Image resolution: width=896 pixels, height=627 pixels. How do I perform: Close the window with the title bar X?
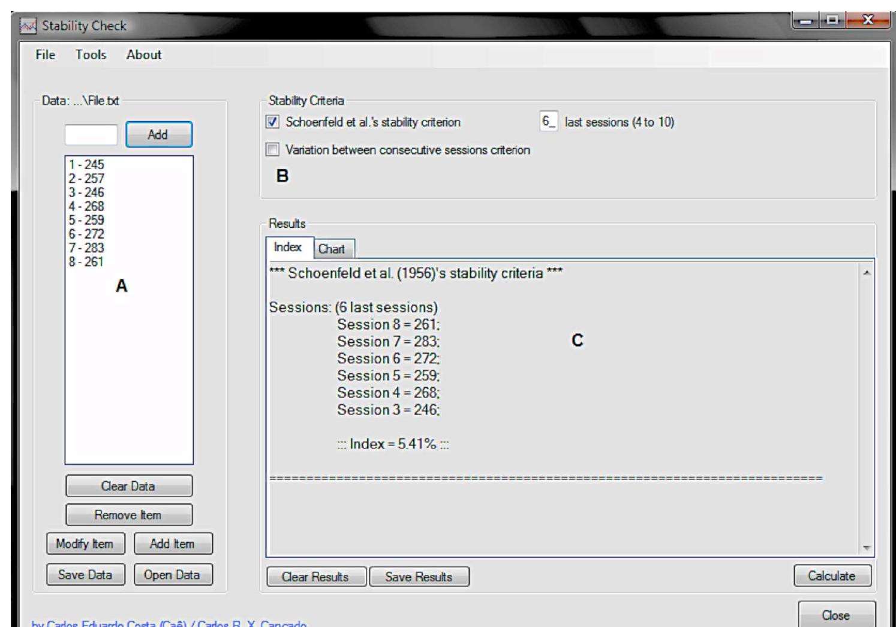click(868, 21)
